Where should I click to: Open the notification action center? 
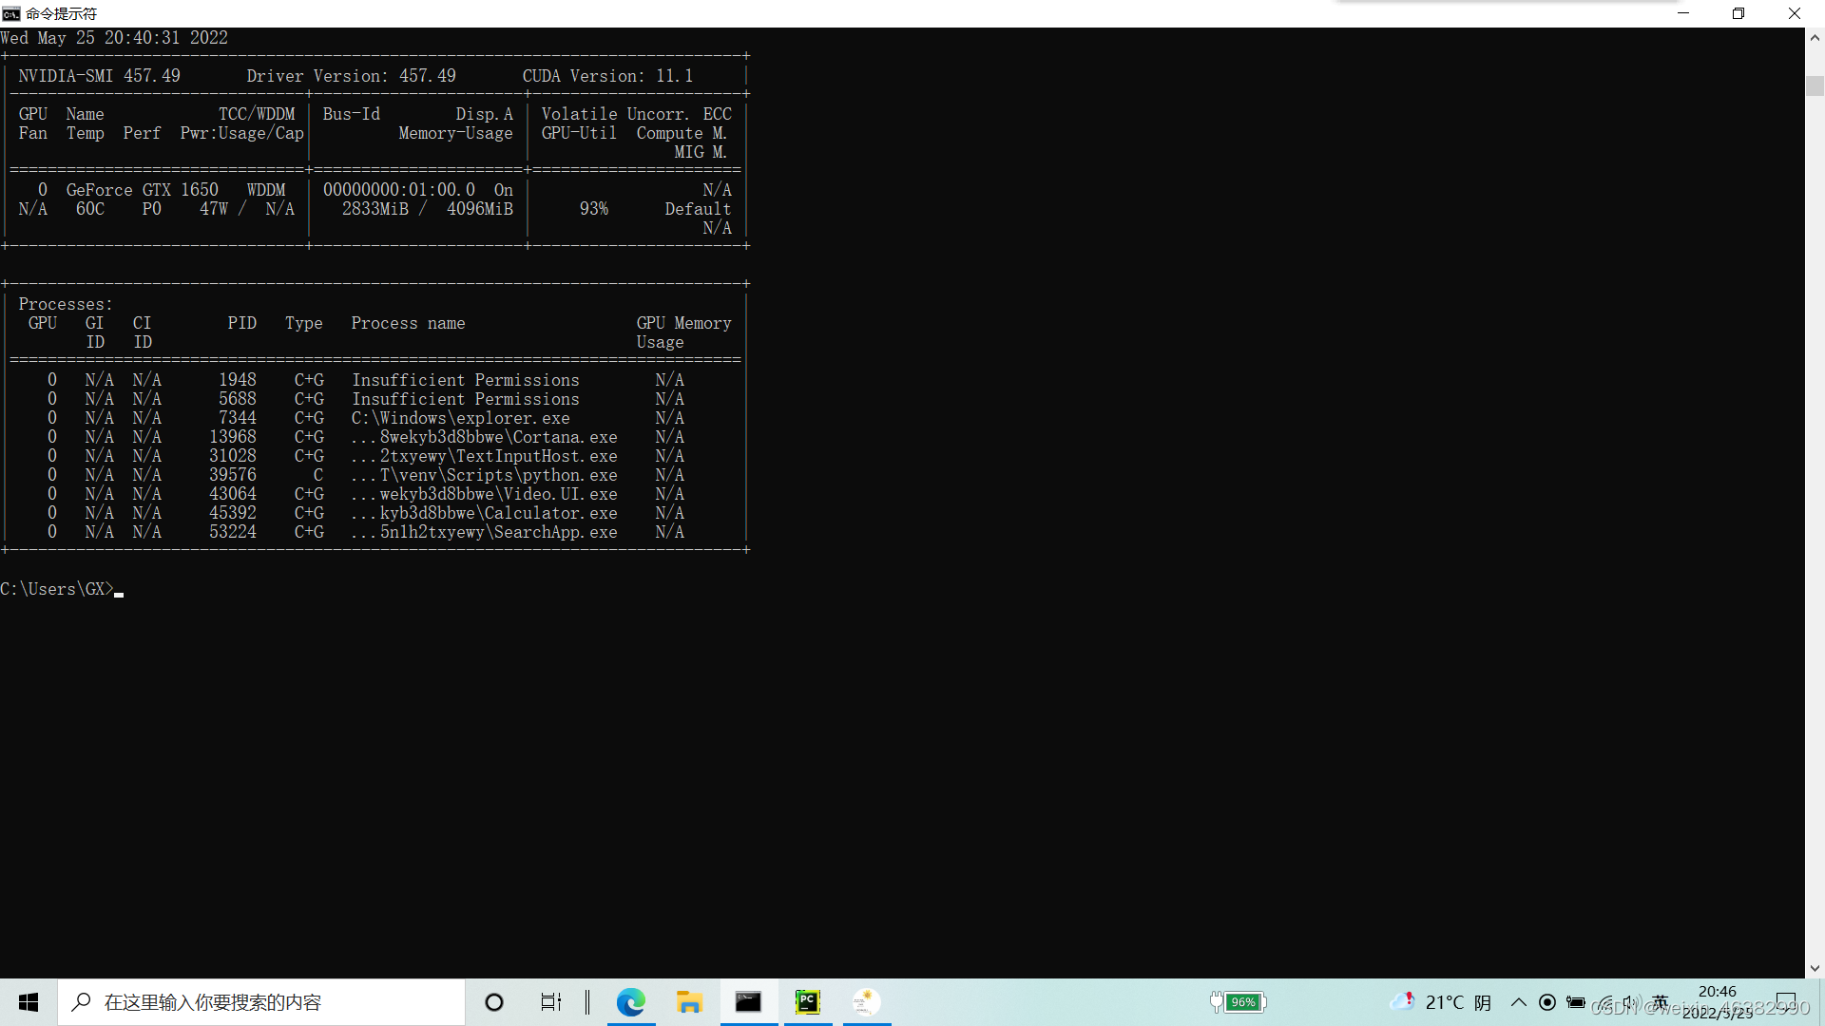click(1786, 1002)
